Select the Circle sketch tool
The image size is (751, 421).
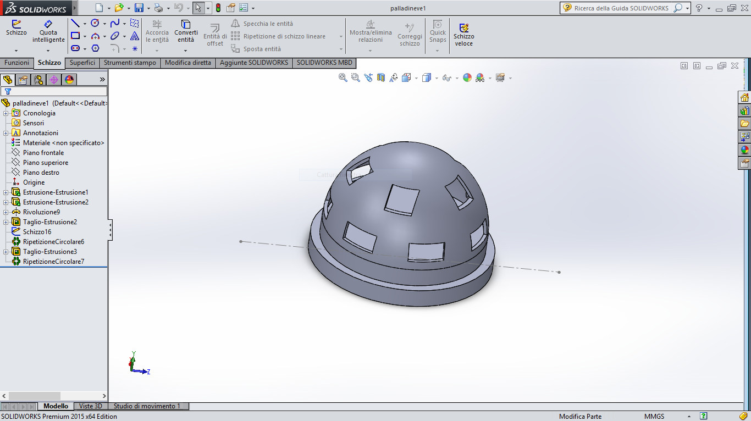click(95, 23)
